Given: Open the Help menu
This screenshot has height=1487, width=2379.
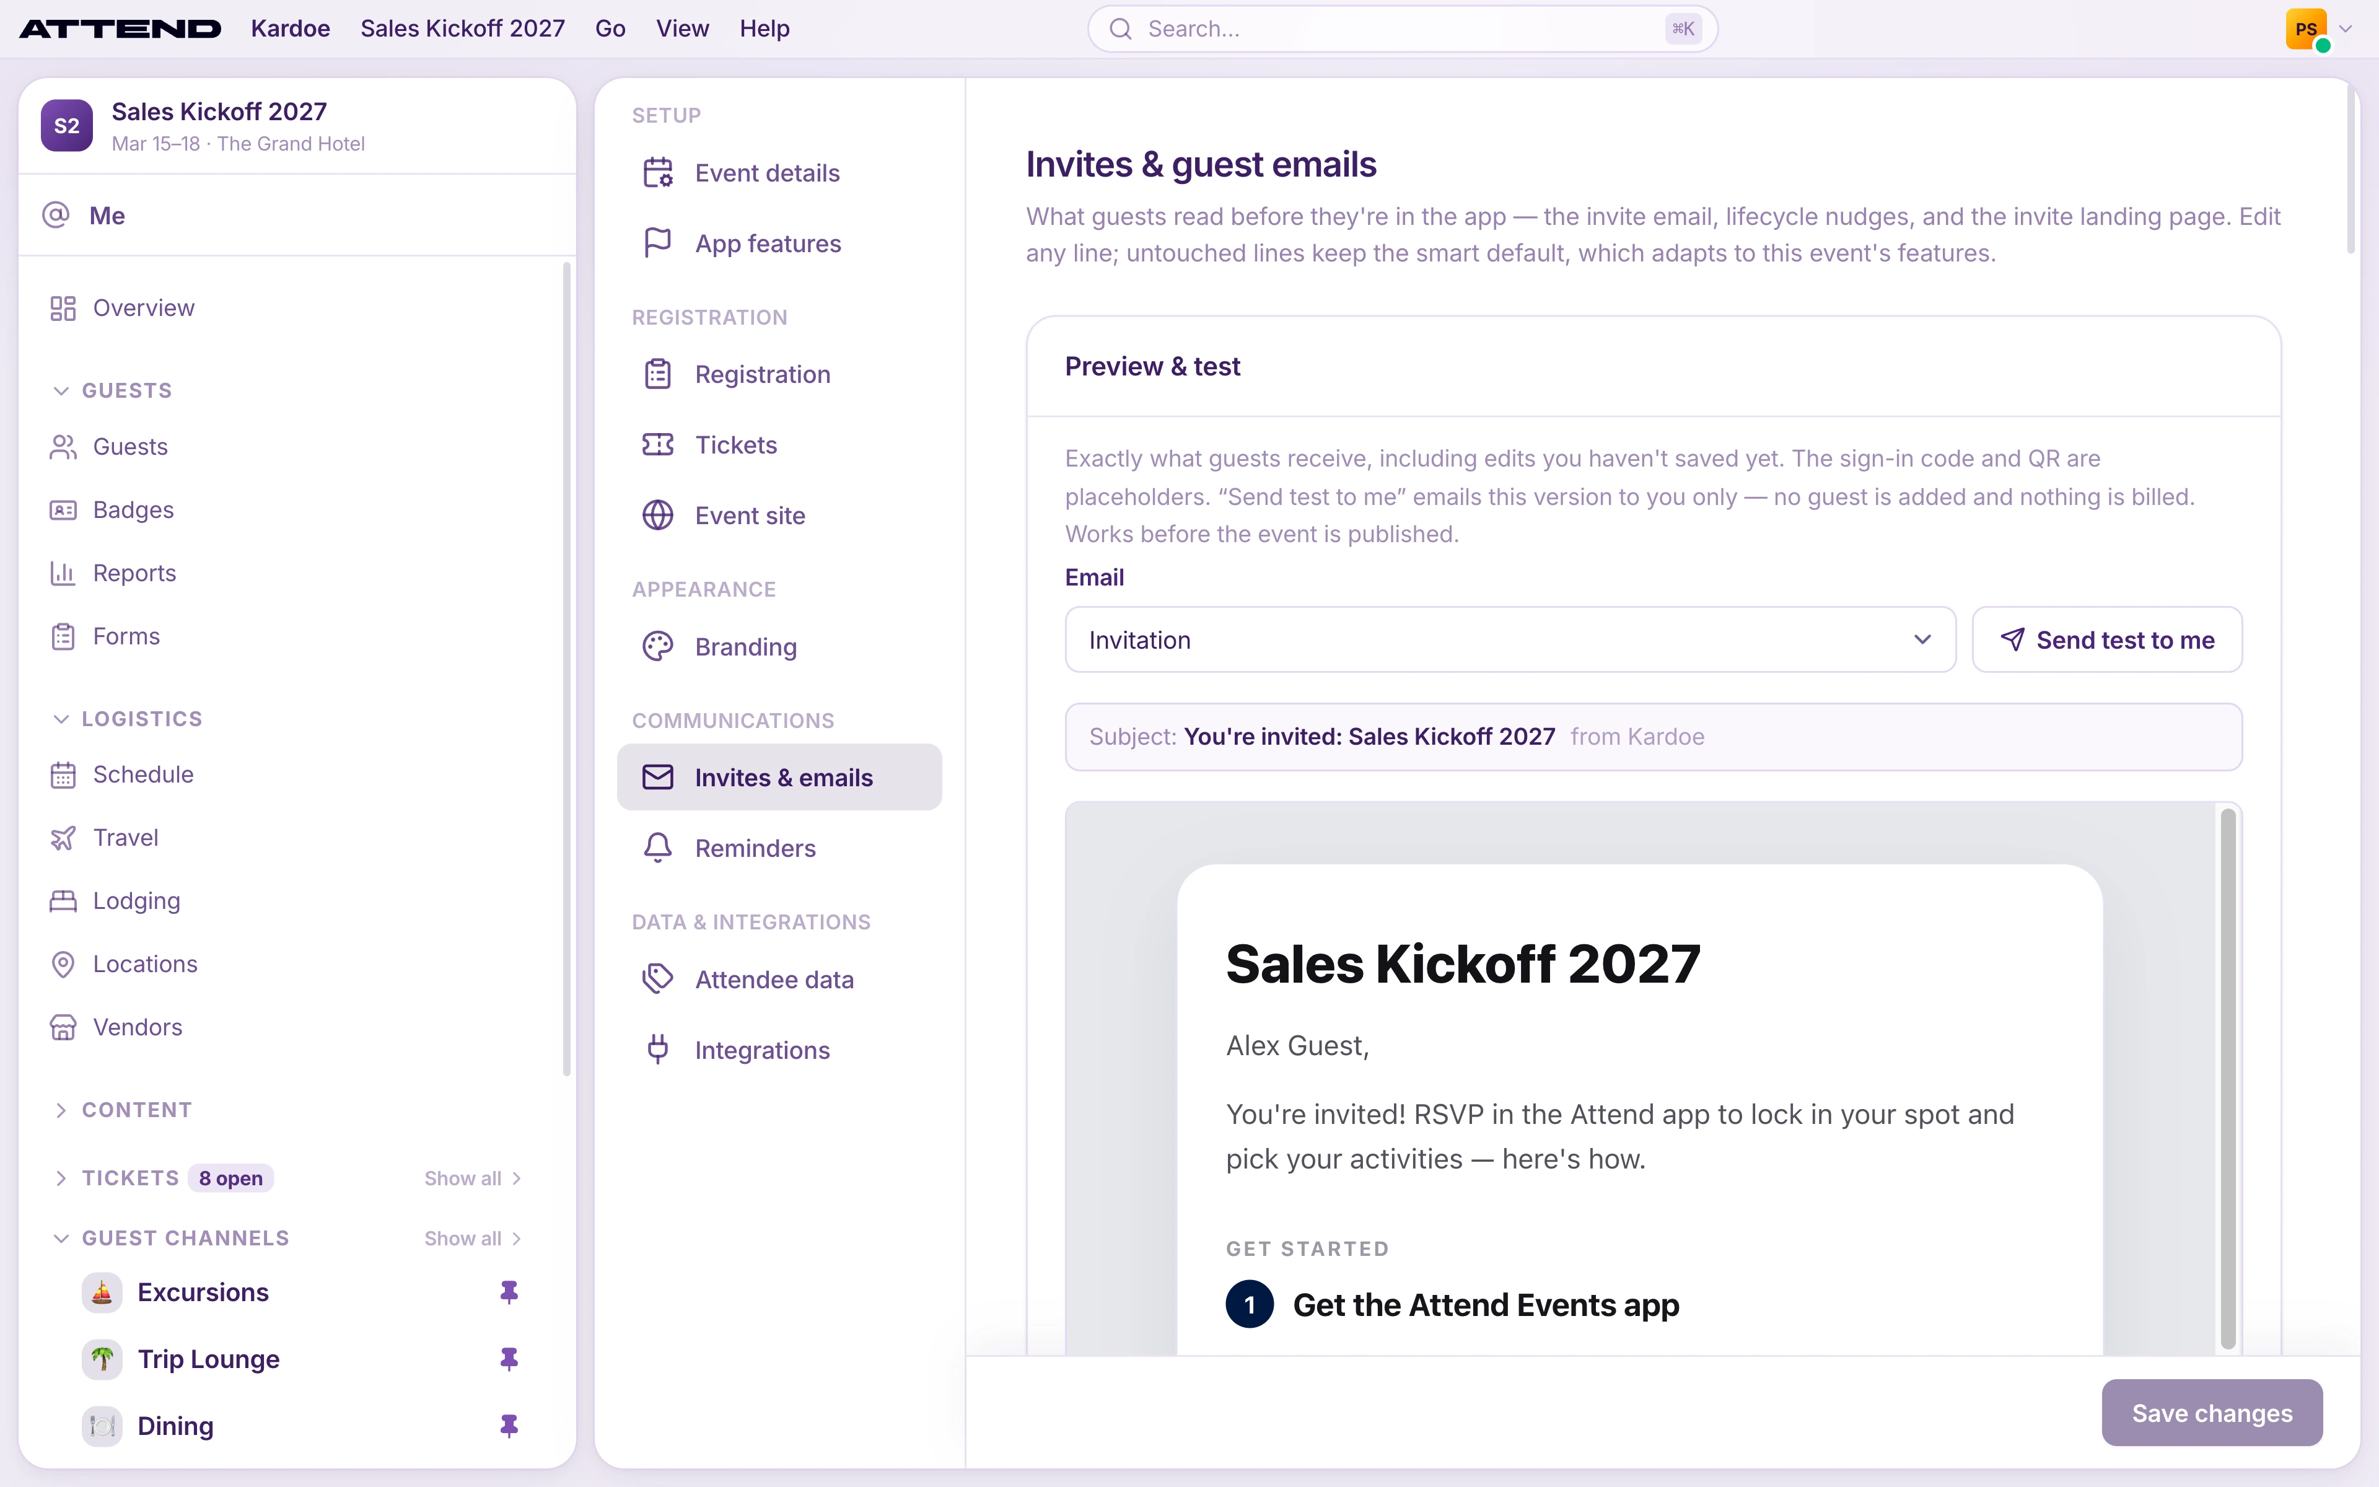Looking at the screenshot, I should [765, 29].
